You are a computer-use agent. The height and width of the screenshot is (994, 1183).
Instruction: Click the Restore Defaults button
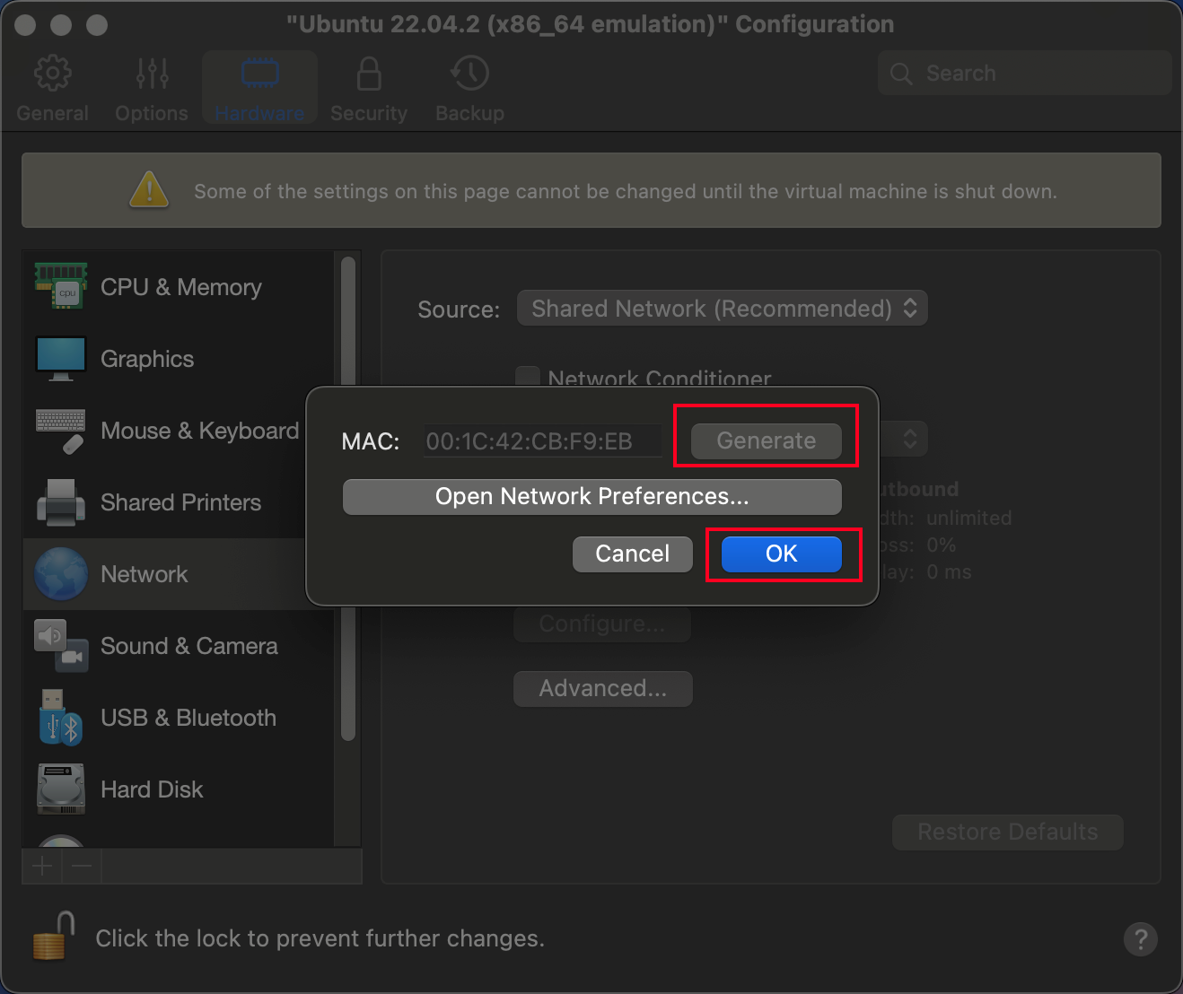coord(1008,832)
